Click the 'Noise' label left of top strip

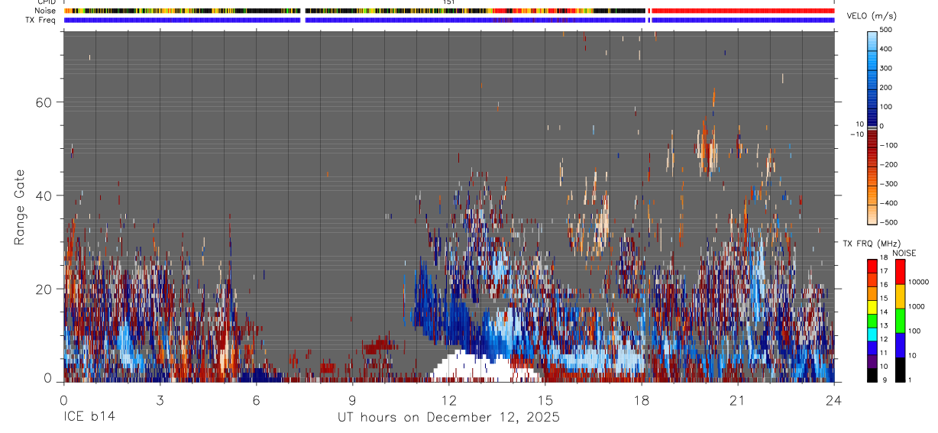(45, 11)
